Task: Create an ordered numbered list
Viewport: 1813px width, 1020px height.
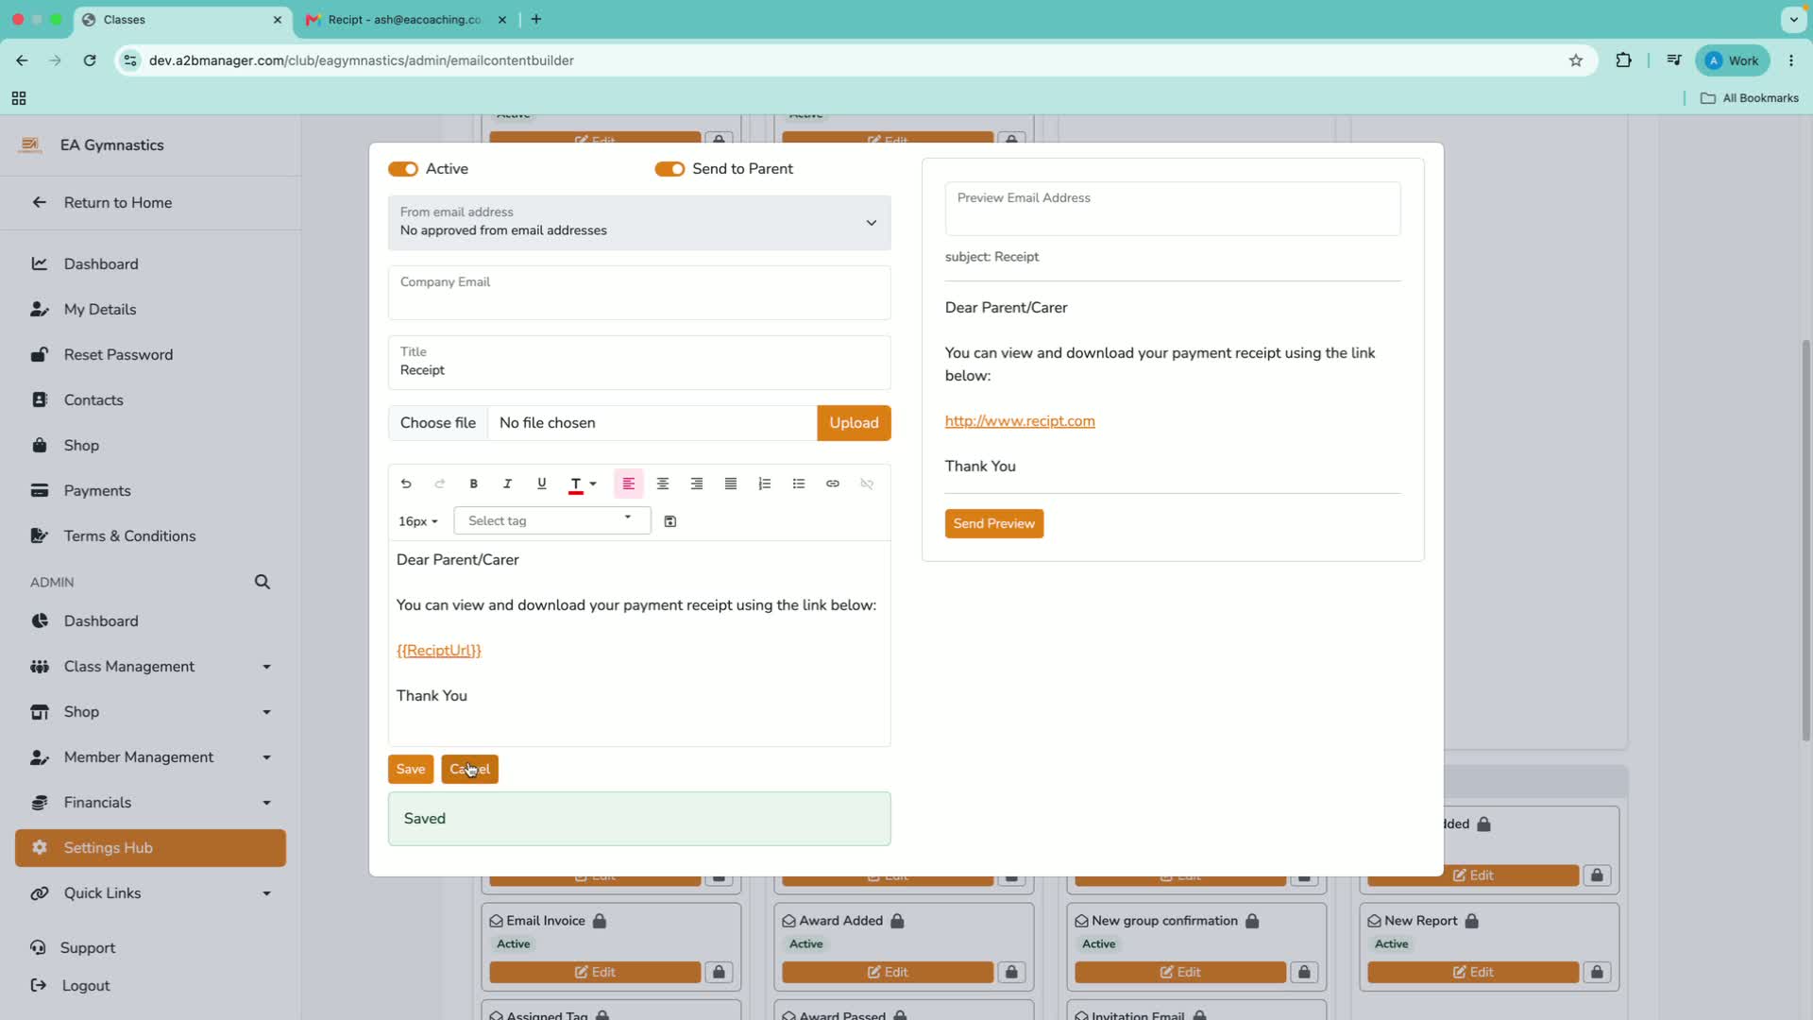Action: tap(764, 484)
